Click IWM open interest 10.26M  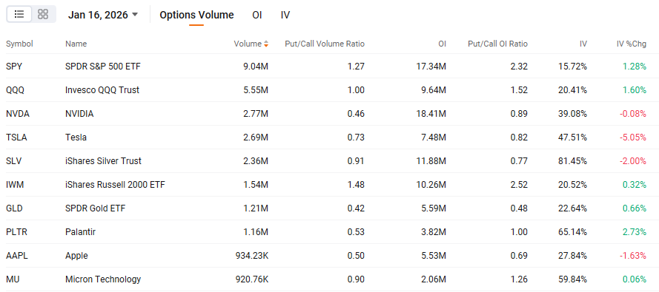tap(432, 184)
